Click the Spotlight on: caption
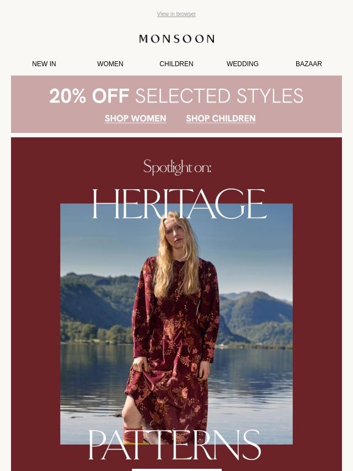 pyautogui.click(x=177, y=167)
